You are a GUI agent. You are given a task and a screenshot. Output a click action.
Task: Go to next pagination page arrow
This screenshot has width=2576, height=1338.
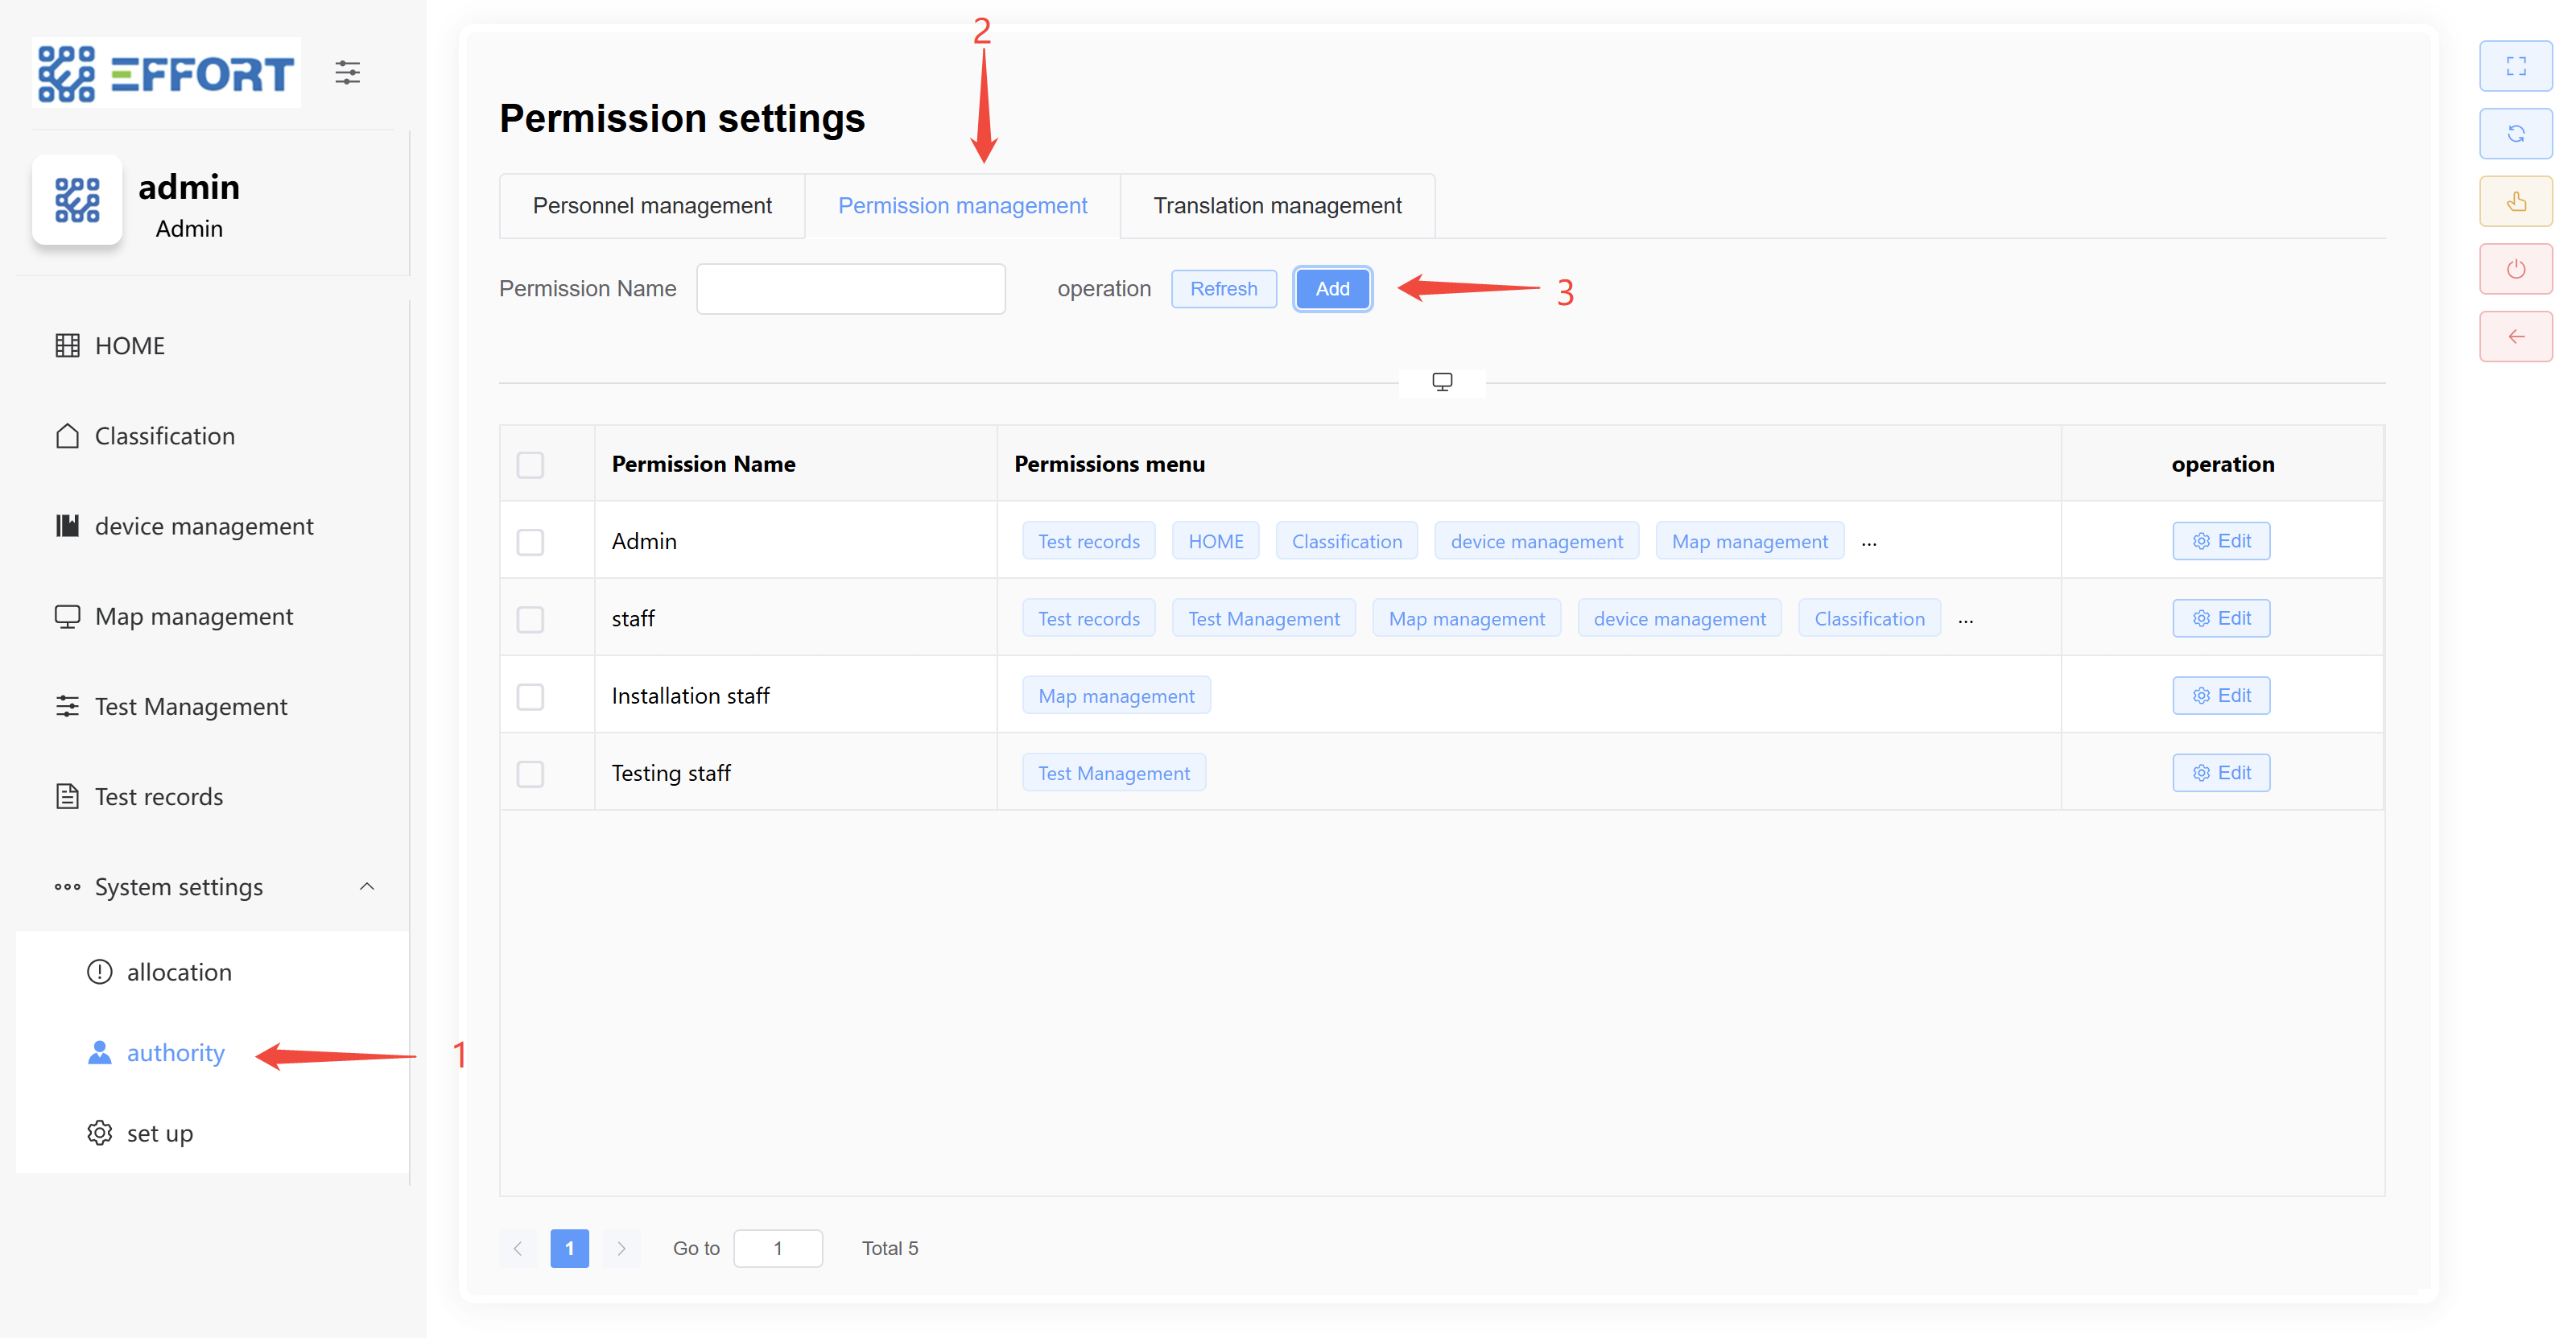point(621,1248)
